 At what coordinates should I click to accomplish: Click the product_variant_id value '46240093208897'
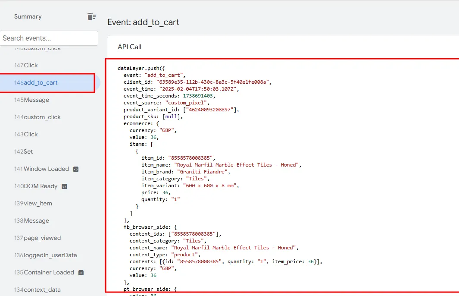point(209,110)
